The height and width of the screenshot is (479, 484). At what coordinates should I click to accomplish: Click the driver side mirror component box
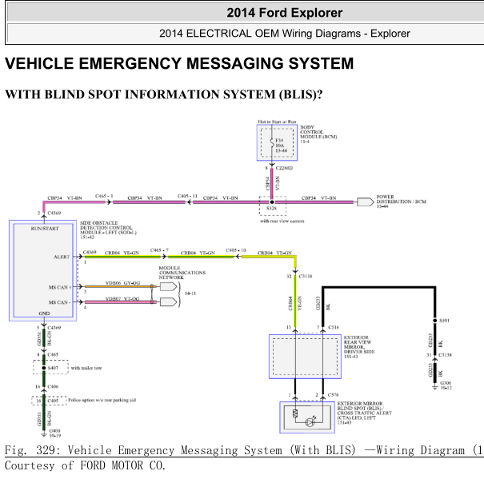(x=305, y=357)
